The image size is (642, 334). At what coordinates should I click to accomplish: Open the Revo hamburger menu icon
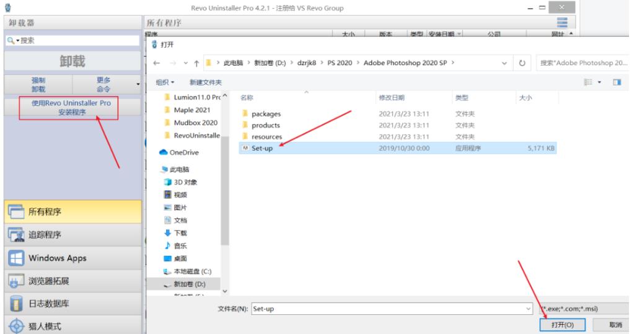pyautogui.click(x=562, y=22)
